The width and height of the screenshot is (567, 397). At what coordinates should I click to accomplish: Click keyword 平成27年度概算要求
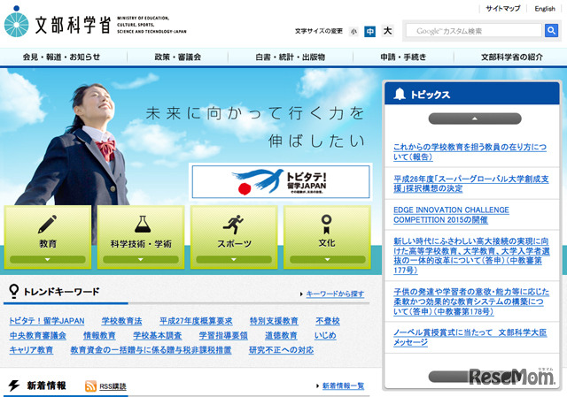click(196, 321)
